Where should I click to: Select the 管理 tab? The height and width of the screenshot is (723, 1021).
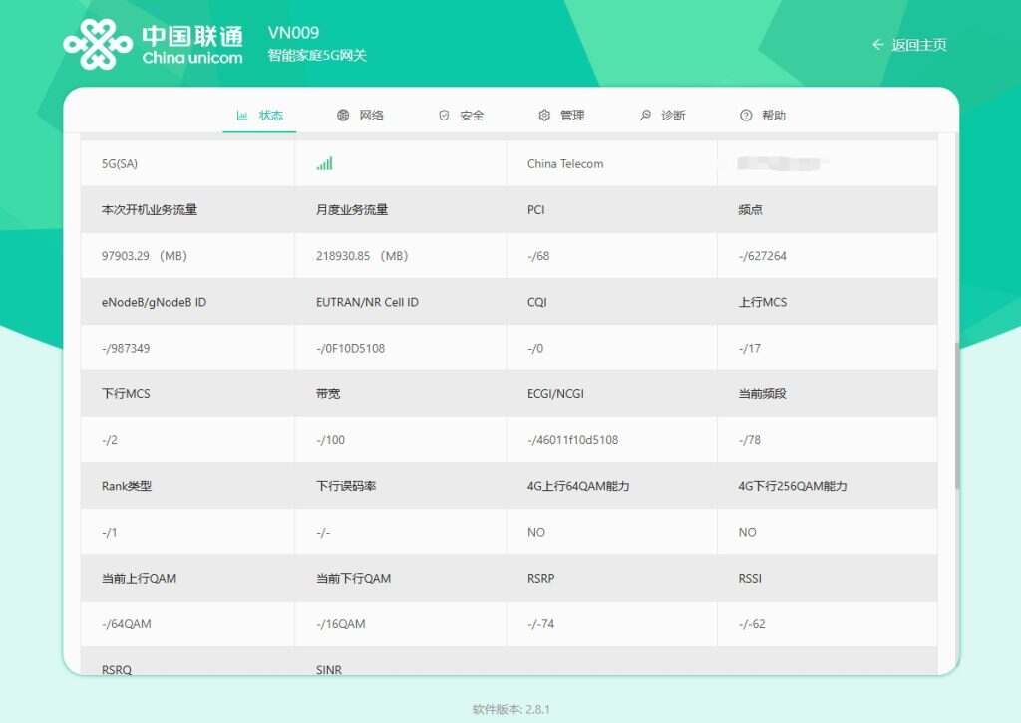[x=572, y=116]
